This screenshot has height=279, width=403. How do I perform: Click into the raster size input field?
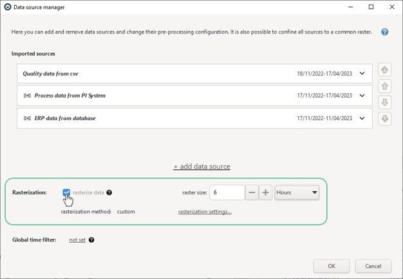tap(227, 192)
